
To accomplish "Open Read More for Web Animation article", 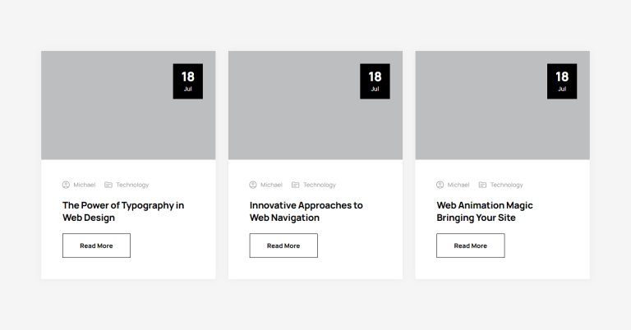I will 471,245.
